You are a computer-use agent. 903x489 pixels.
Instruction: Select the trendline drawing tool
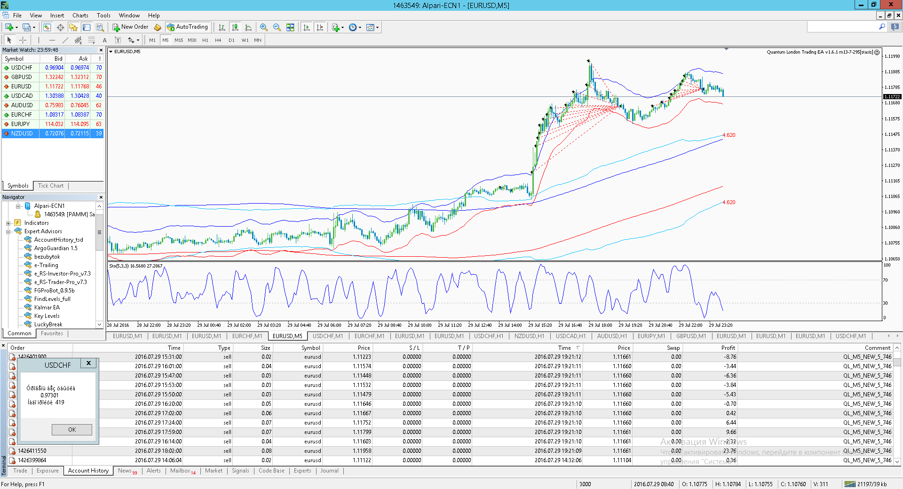click(65, 40)
